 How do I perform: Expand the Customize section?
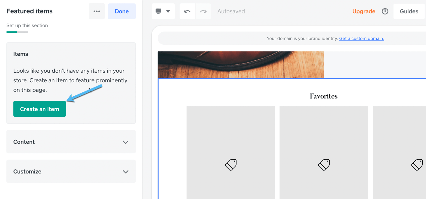pyautogui.click(x=71, y=171)
